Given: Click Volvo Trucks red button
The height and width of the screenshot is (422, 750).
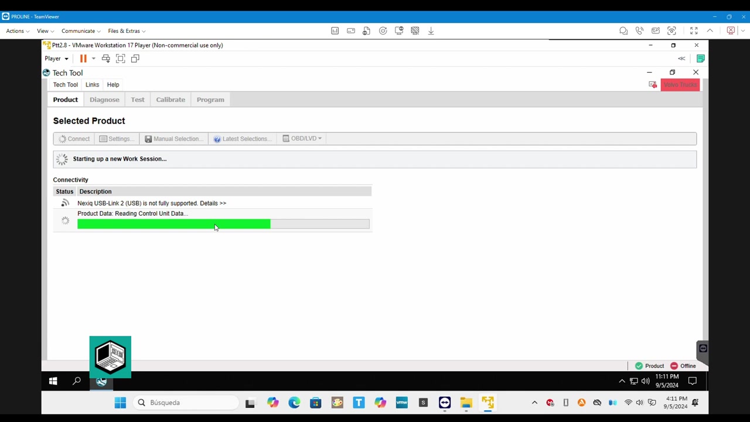Looking at the screenshot, I should point(680,85).
